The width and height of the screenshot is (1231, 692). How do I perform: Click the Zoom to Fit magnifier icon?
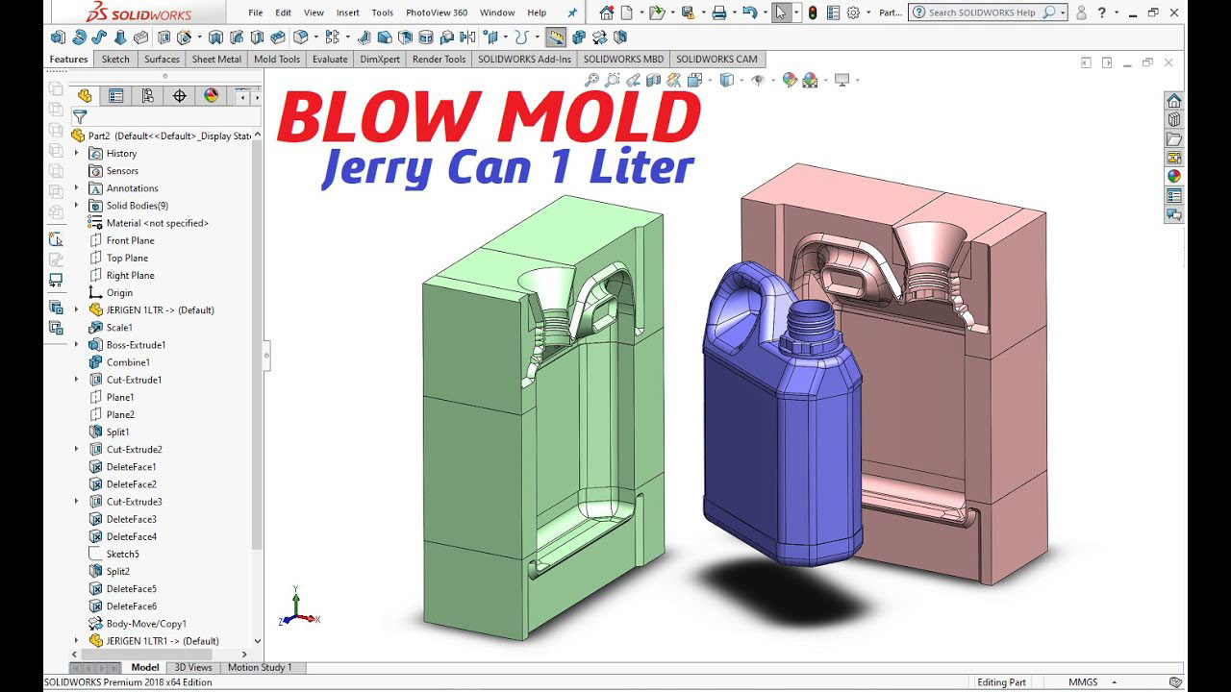(x=591, y=80)
